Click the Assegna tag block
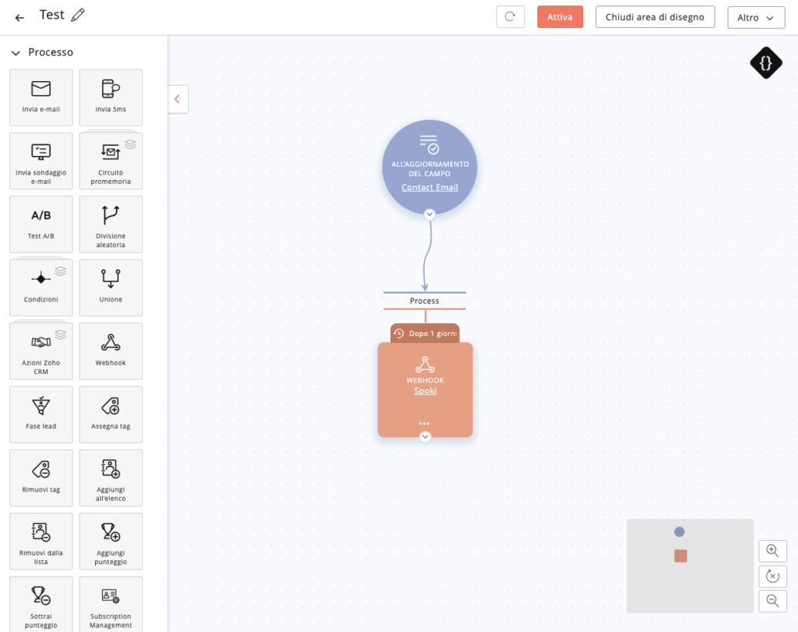This screenshot has width=798, height=632. click(111, 414)
